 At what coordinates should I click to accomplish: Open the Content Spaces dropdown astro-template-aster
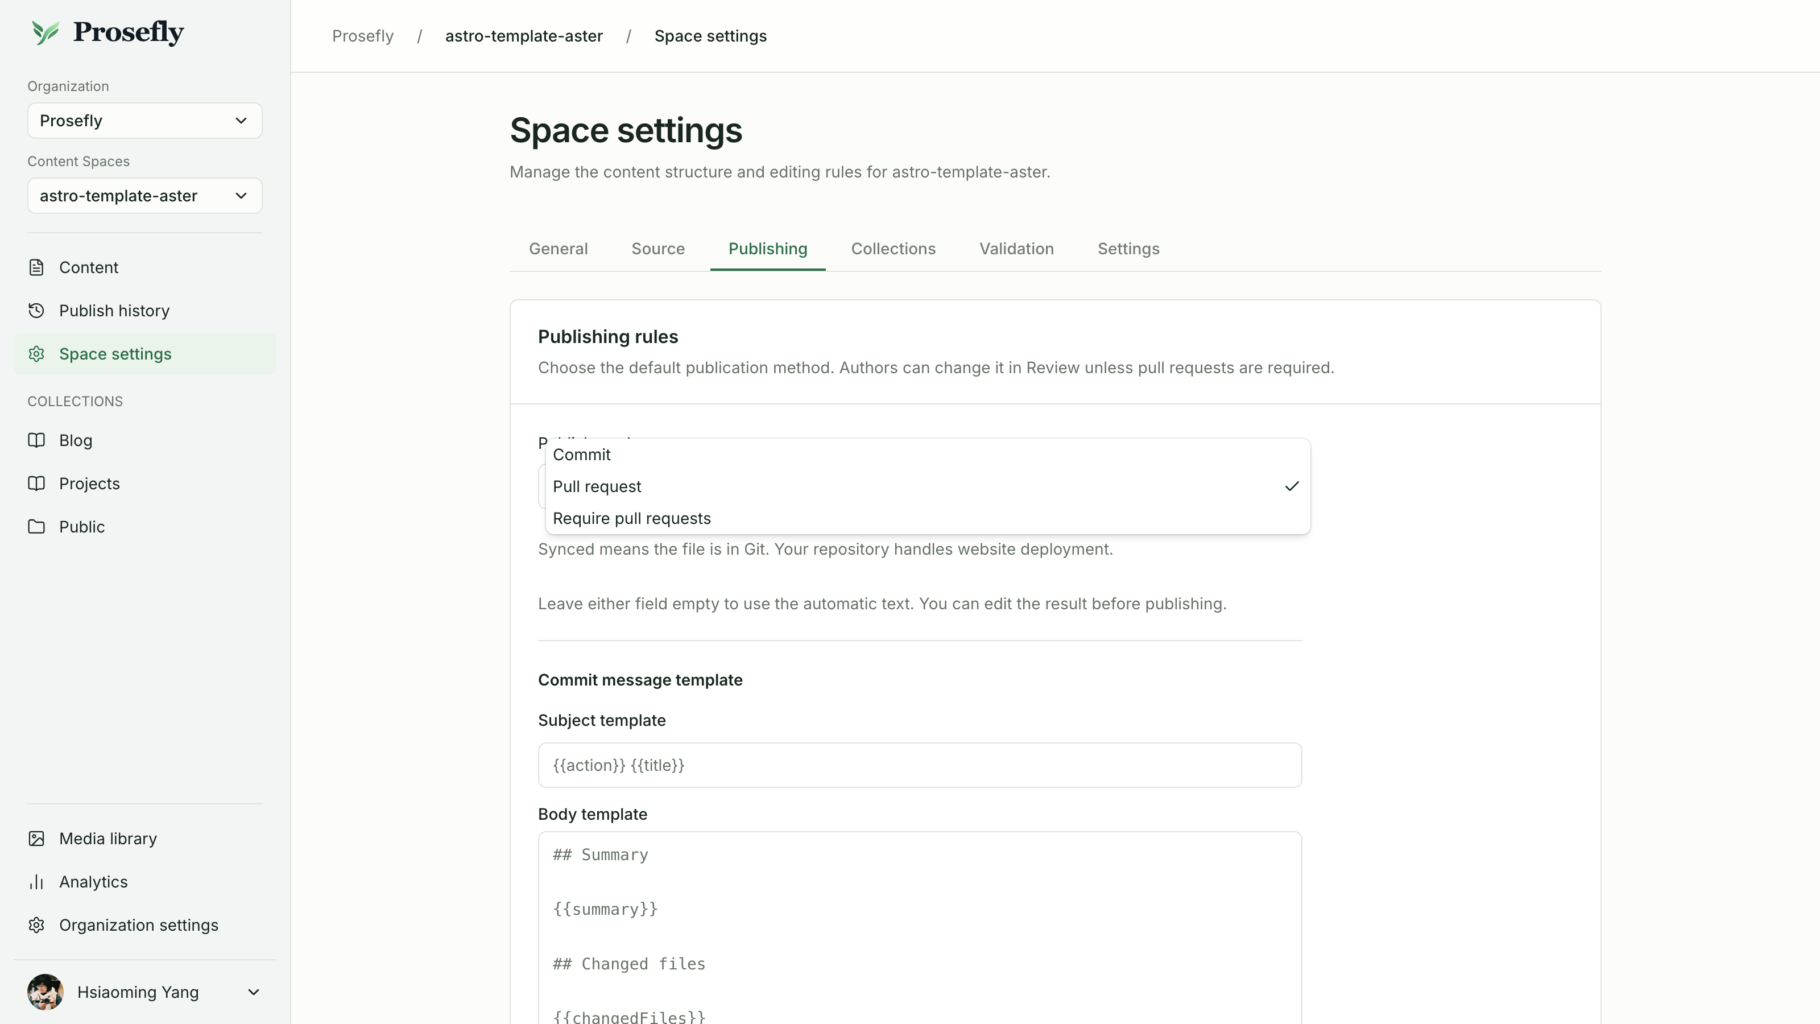pyautogui.click(x=145, y=196)
